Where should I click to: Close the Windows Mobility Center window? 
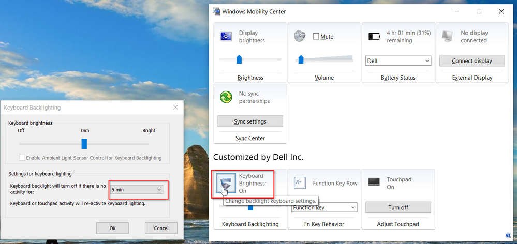click(x=501, y=11)
